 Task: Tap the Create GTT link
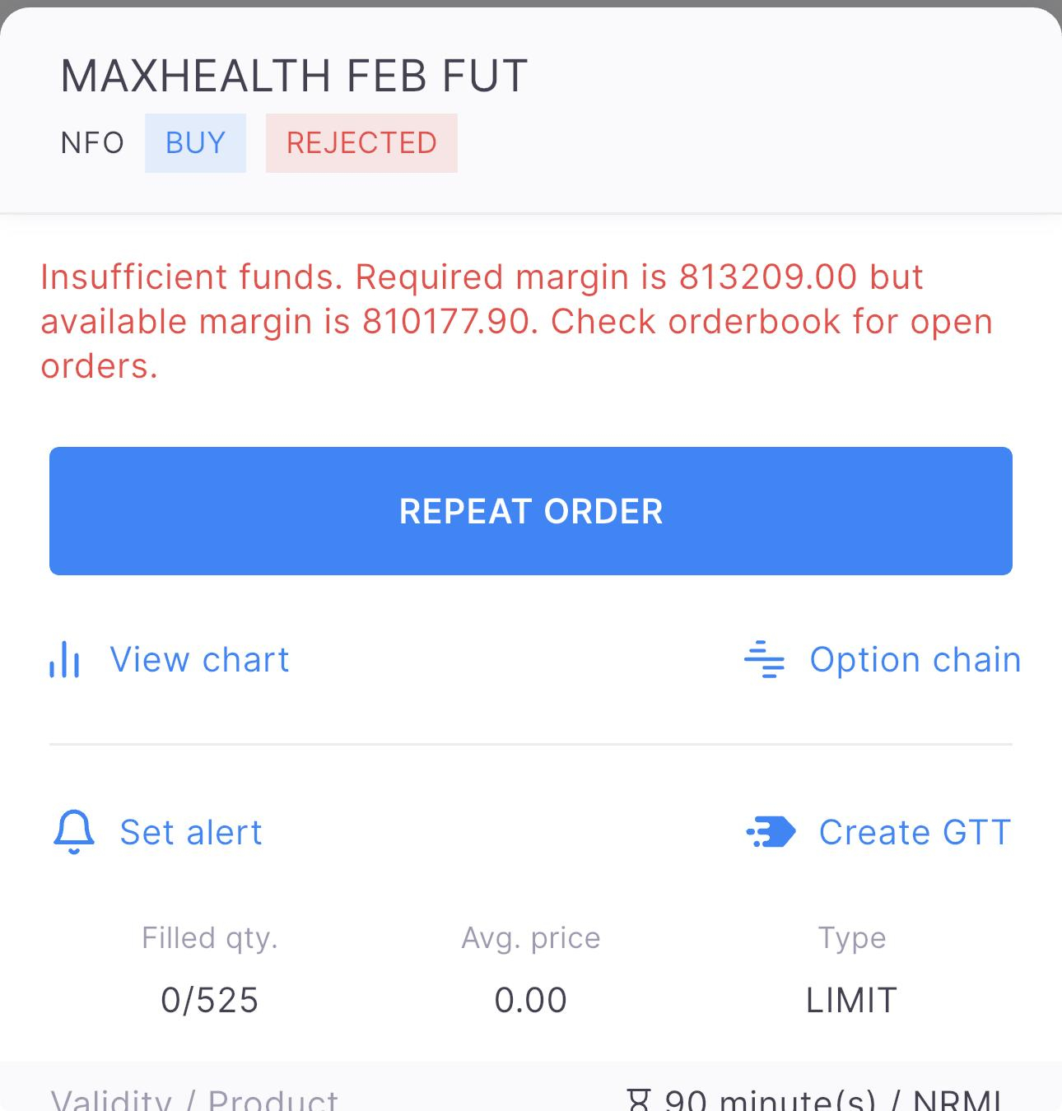[915, 832]
